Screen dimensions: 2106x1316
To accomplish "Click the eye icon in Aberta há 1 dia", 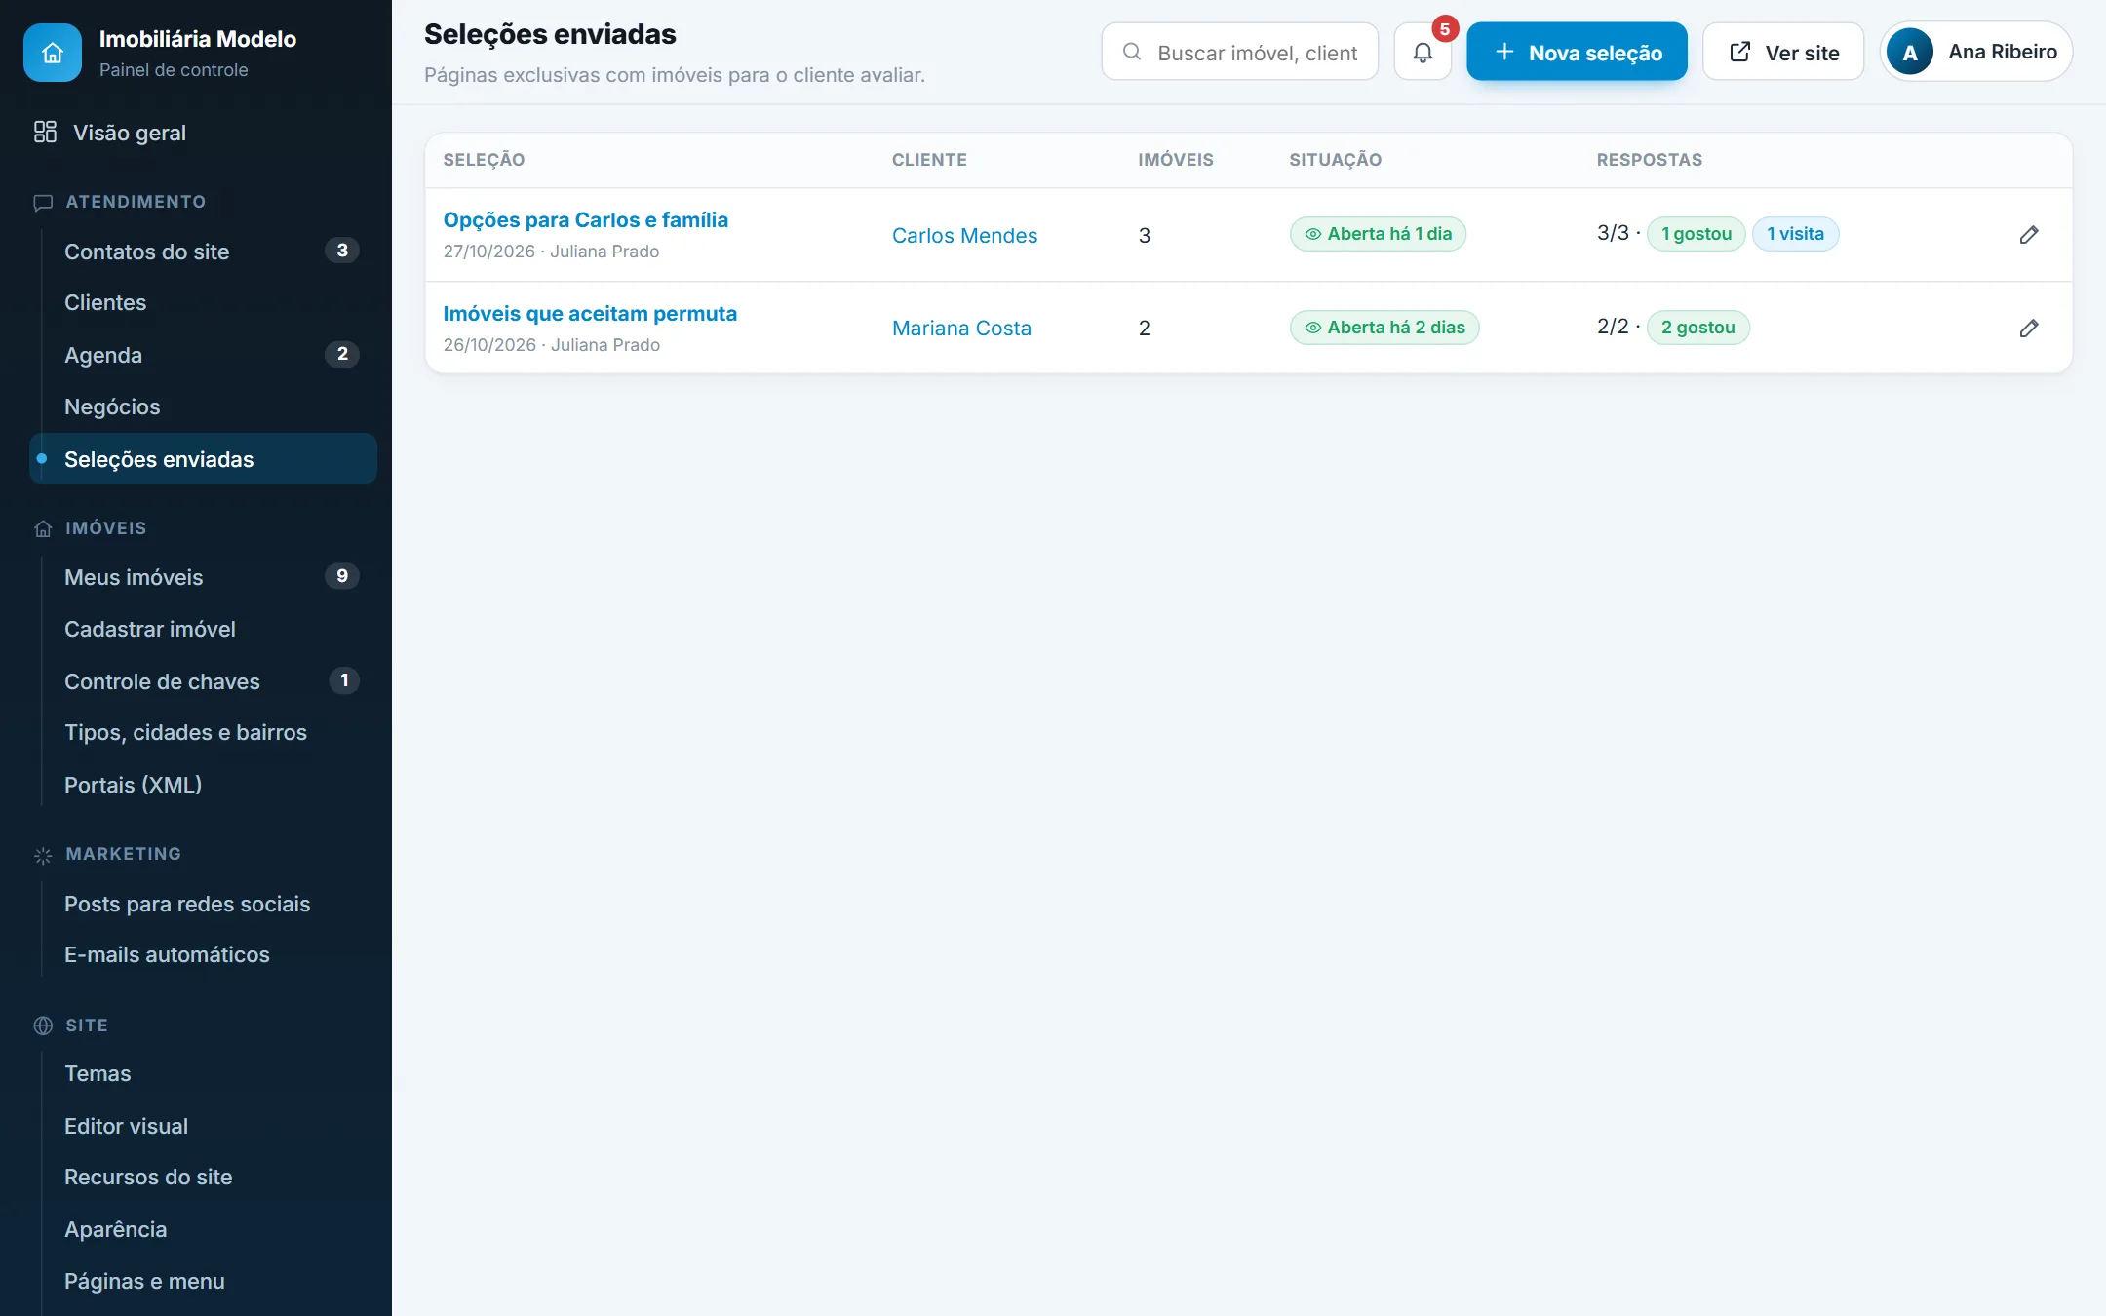I will (1313, 234).
